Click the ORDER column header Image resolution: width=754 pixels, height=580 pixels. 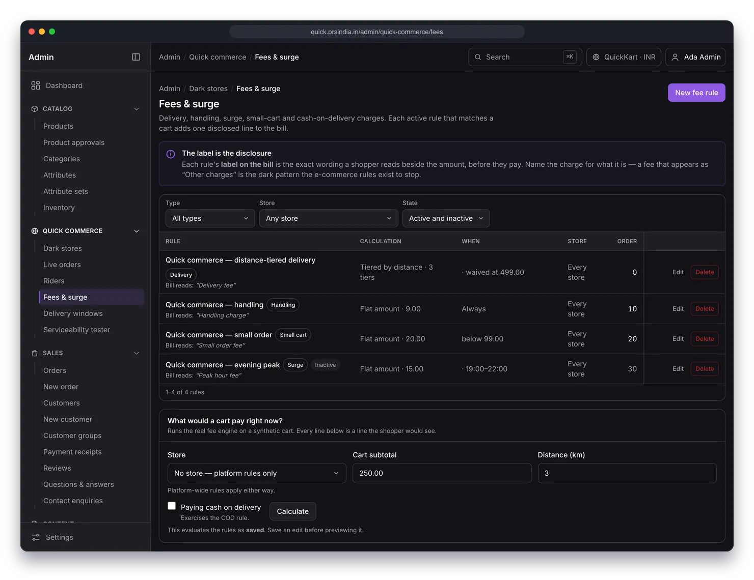(x=627, y=241)
